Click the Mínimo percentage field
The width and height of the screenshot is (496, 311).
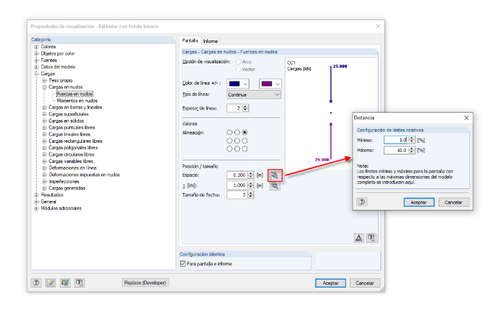pos(396,140)
